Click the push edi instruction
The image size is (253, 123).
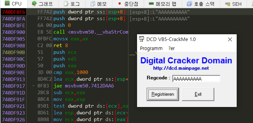pos(65,59)
